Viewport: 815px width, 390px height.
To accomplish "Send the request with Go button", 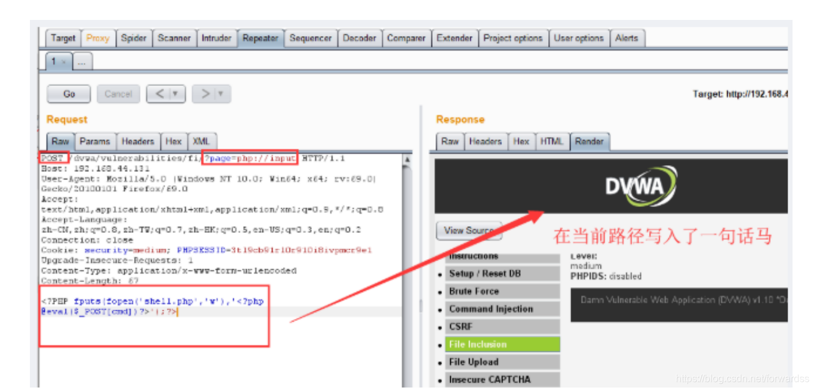I will click(69, 94).
